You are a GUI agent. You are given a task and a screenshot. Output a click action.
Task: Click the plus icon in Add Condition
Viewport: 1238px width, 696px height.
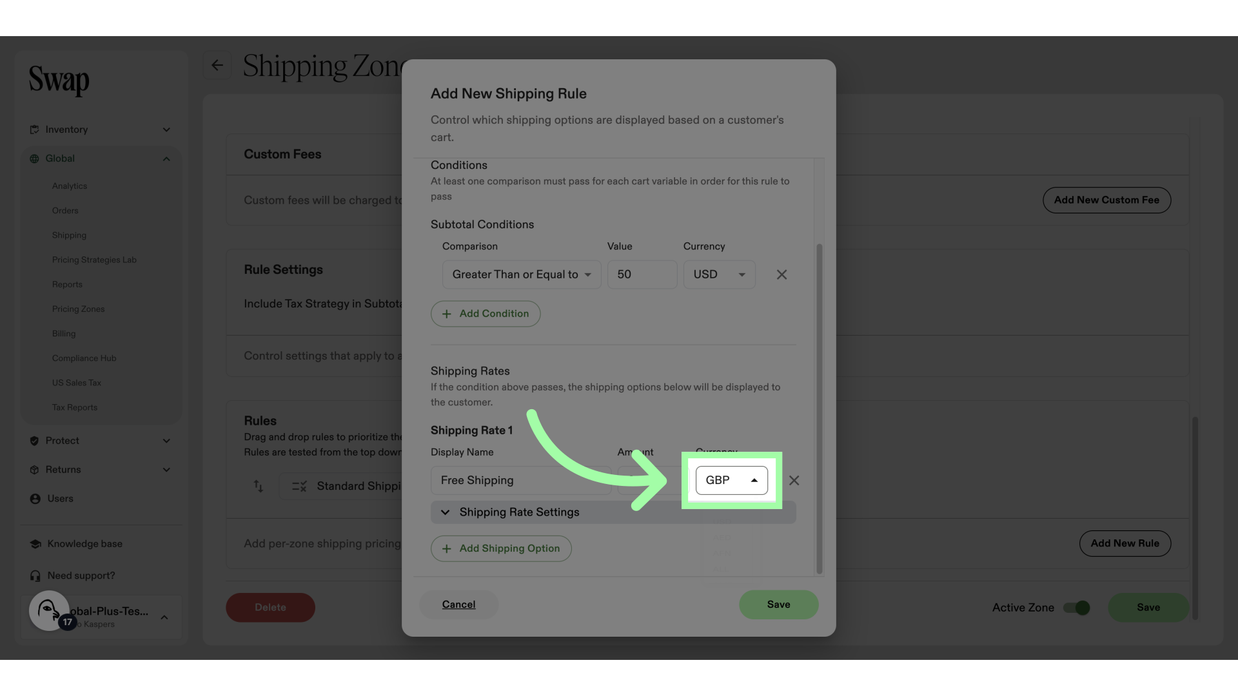point(446,314)
